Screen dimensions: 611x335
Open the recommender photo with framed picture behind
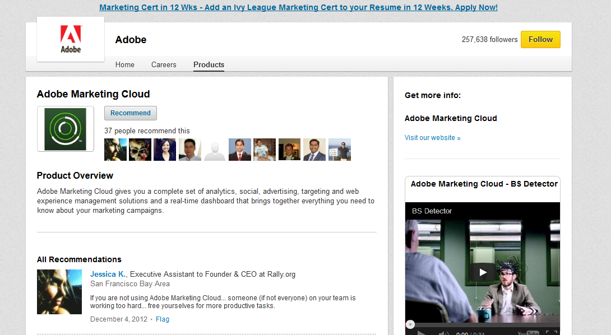point(289,150)
